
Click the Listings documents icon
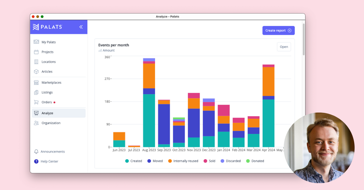36,92
